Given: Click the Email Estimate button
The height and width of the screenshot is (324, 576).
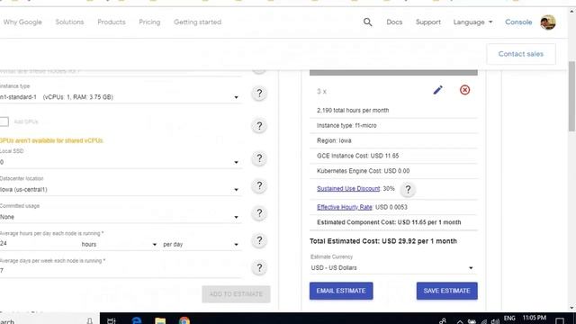Looking at the screenshot, I should 341,291.
